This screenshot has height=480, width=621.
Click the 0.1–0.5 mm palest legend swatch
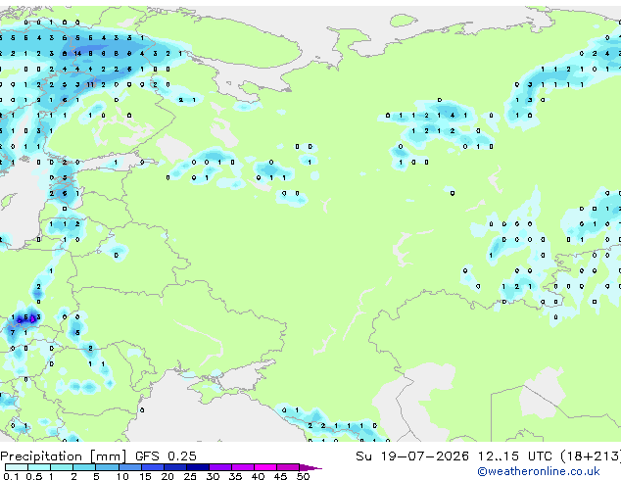17,467
